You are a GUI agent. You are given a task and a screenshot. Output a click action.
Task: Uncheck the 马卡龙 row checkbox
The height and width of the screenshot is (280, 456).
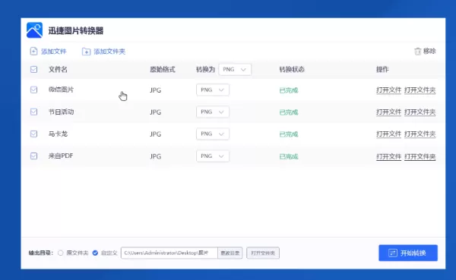click(33, 134)
